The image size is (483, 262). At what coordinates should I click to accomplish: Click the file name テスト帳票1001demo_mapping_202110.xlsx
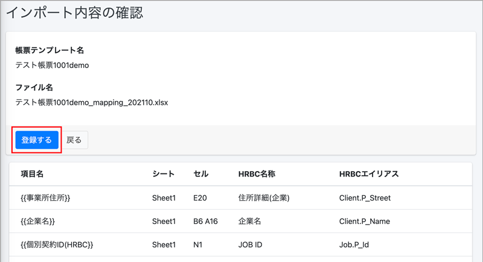point(91,102)
